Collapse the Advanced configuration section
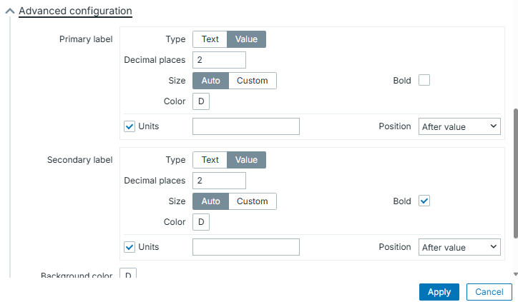This screenshot has width=518, height=302. (x=10, y=11)
